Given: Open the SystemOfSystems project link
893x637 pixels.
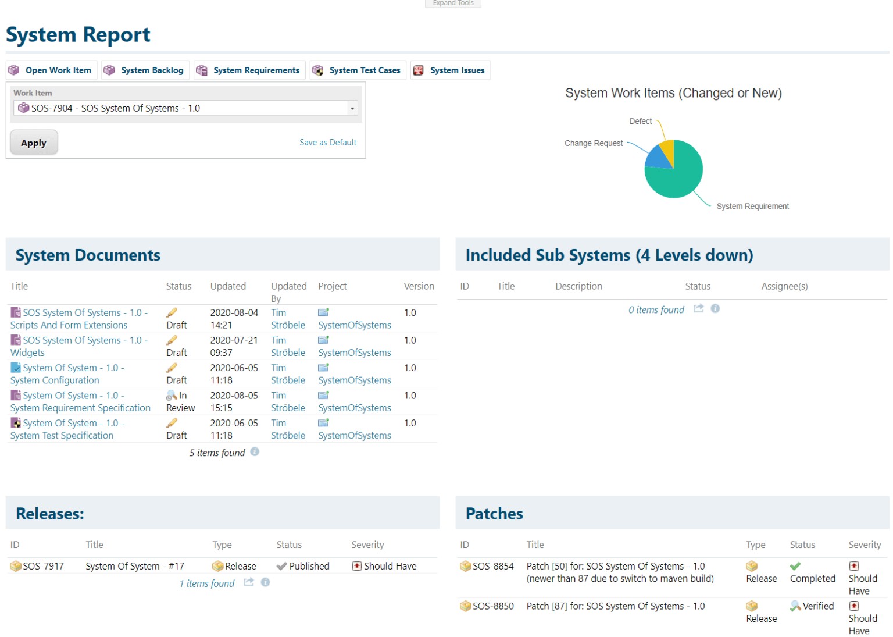Looking at the screenshot, I should coord(354,325).
